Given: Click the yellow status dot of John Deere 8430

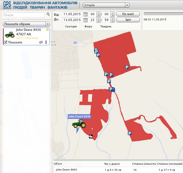Looking at the screenshot, I should (x=47, y=30).
